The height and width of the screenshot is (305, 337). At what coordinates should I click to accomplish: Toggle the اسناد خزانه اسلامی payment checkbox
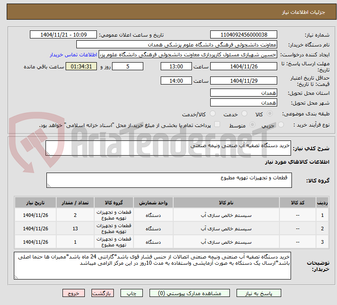217,124
